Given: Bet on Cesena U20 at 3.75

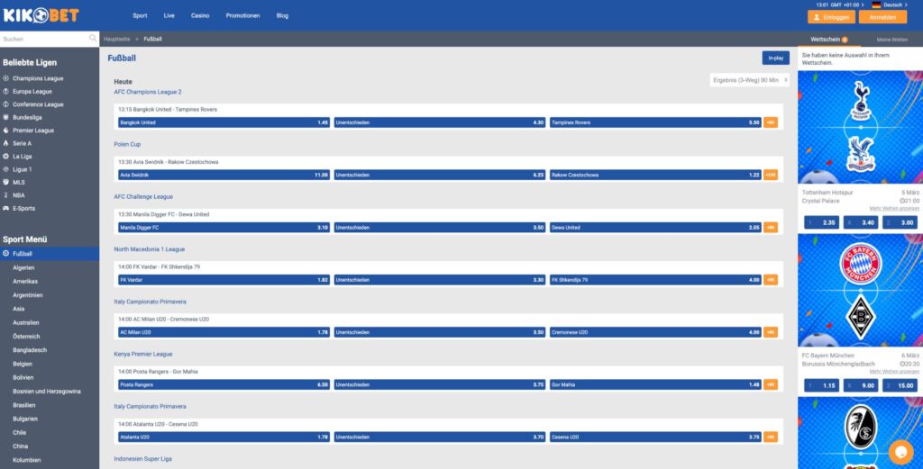Looking at the screenshot, I should (x=655, y=437).
